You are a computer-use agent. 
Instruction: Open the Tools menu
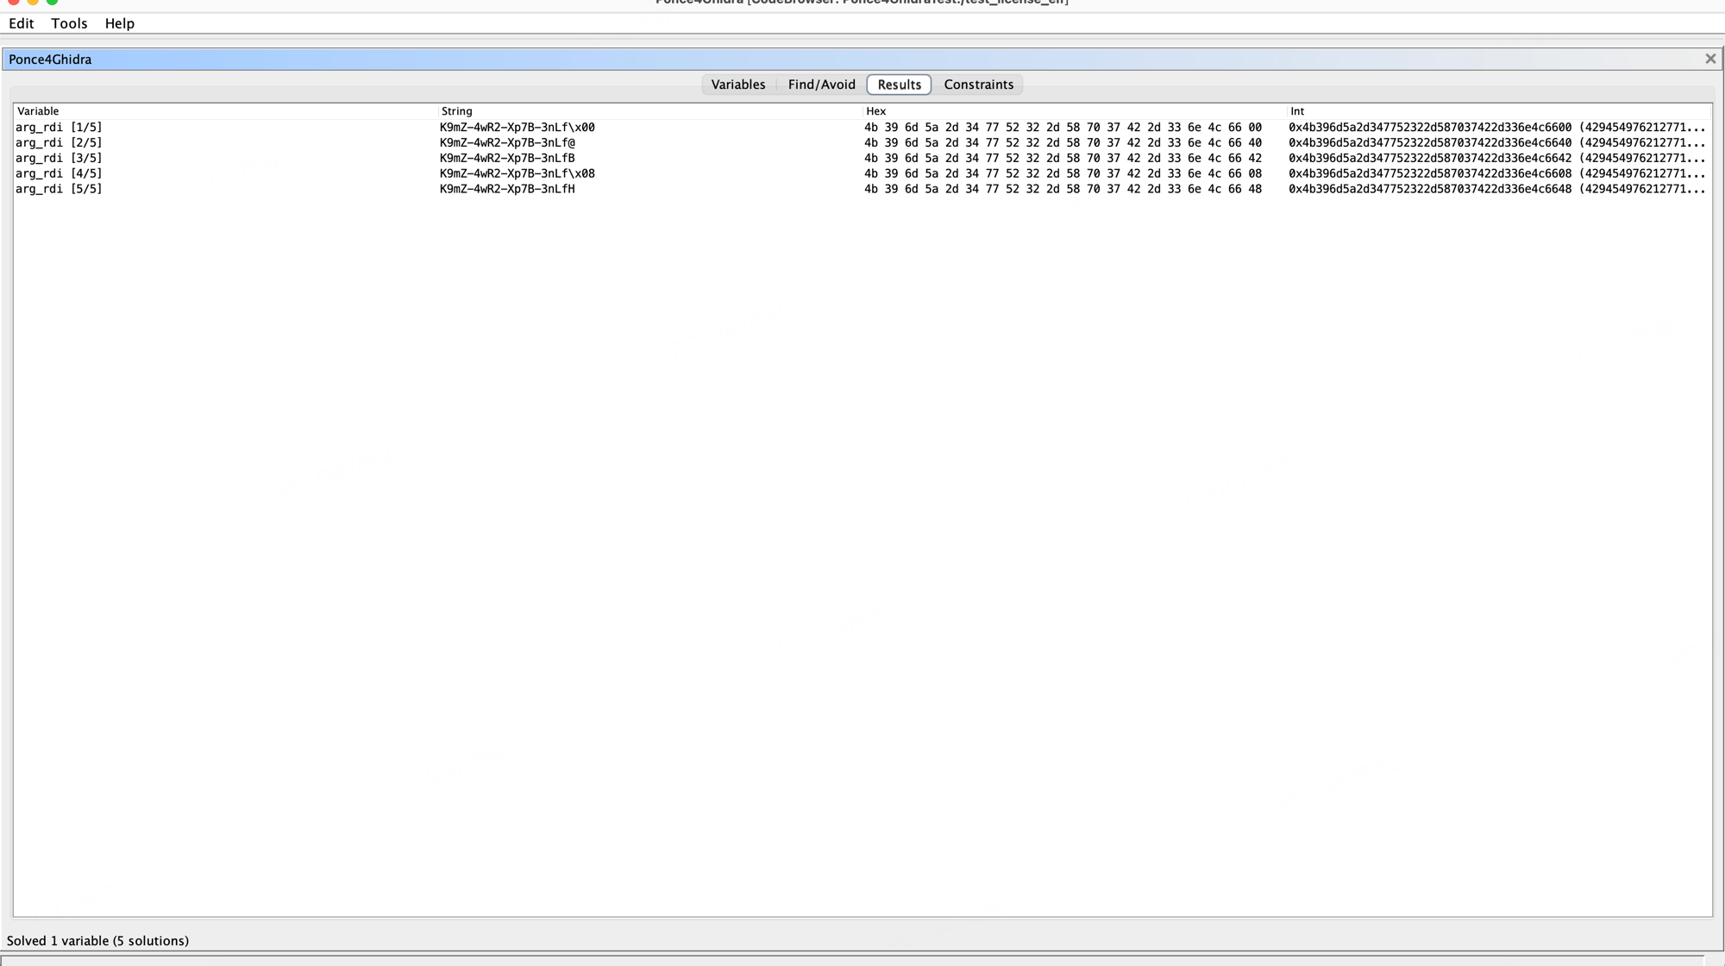coord(69,23)
